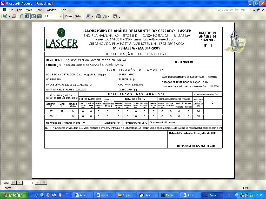Open Microsoft Access Help question-mark icon

point(115,16)
